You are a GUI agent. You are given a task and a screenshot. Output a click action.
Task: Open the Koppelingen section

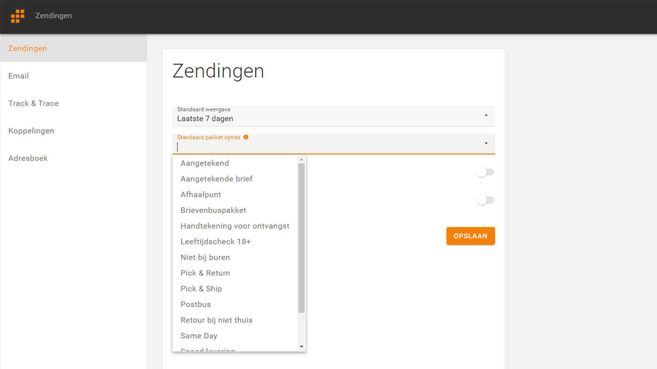(31, 131)
